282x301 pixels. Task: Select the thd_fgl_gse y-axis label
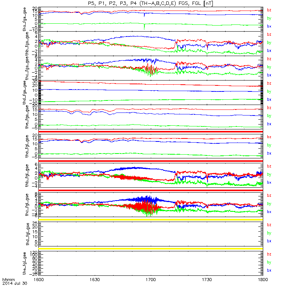pos(27,234)
